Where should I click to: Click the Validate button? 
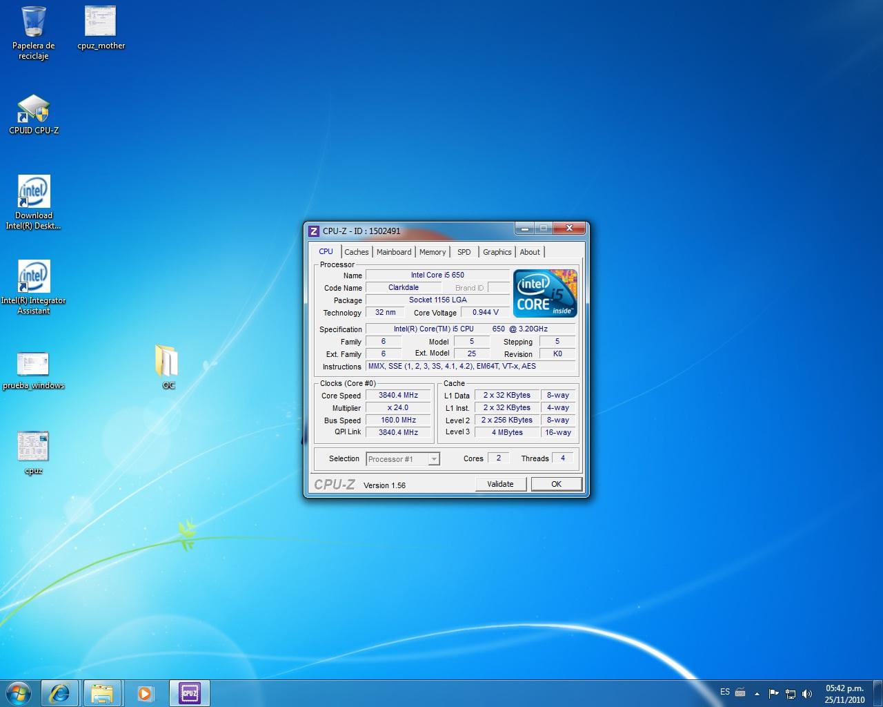tap(501, 484)
